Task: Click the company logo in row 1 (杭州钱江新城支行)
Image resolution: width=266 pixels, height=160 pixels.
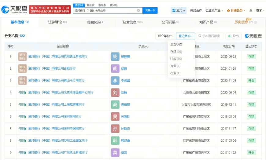Action: (x=22, y=56)
